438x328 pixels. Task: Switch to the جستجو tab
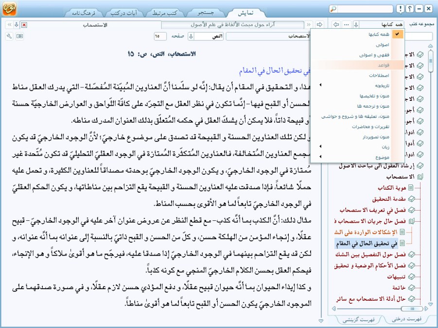pyautogui.click(x=206, y=13)
